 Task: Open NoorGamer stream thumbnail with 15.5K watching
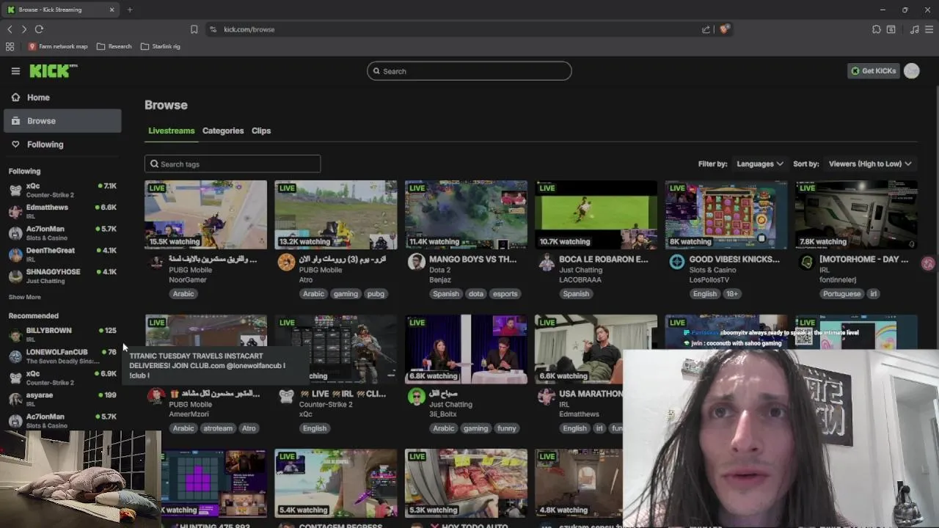click(x=206, y=215)
